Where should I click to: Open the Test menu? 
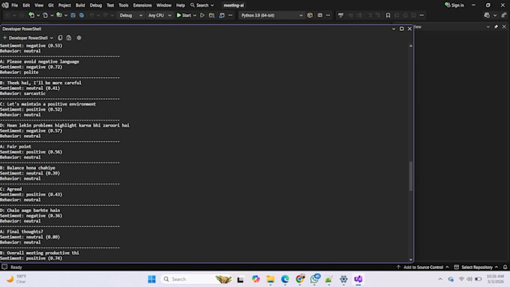[x=110, y=5]
